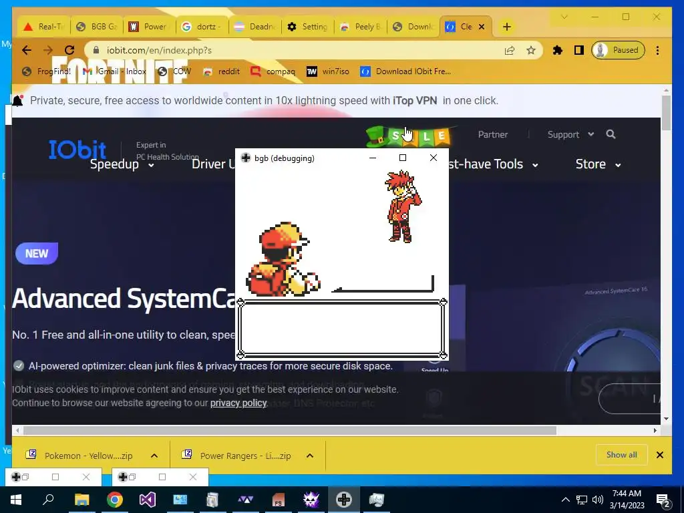Screen dimensions: 684x513
Task: Go back to the previous page in Chrome
Action: coord(27,50)
